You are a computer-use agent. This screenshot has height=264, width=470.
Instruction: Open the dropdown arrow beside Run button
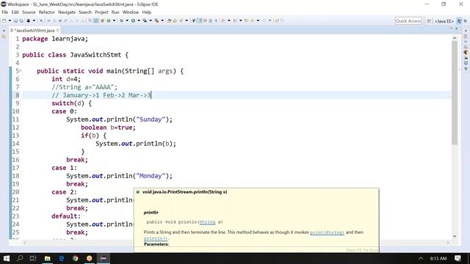pyautogui.click(x=139, y=21)
